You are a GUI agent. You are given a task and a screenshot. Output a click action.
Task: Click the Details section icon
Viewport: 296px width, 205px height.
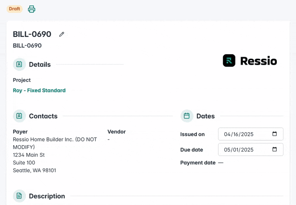point(19,64)
